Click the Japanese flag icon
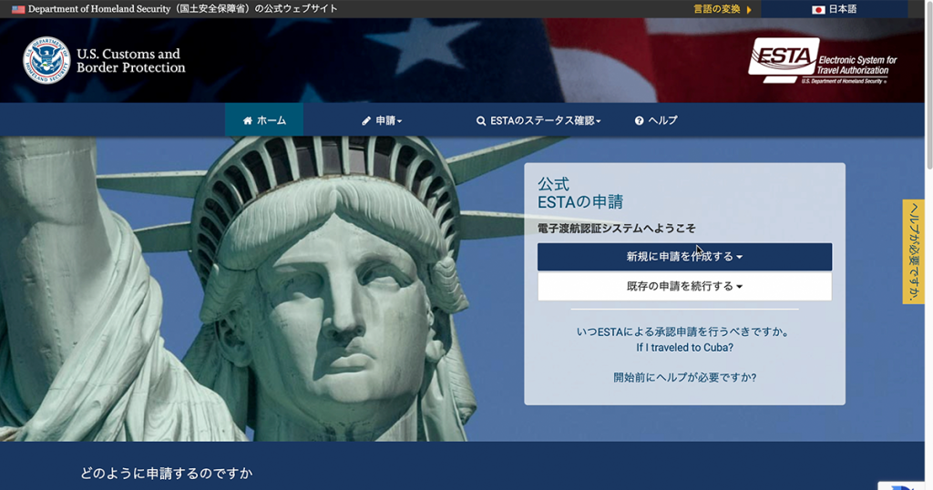933x490 pixels. 818,9
